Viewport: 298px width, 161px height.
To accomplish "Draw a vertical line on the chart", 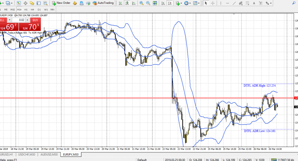I will pyautogui.click(x=221, y=3).
